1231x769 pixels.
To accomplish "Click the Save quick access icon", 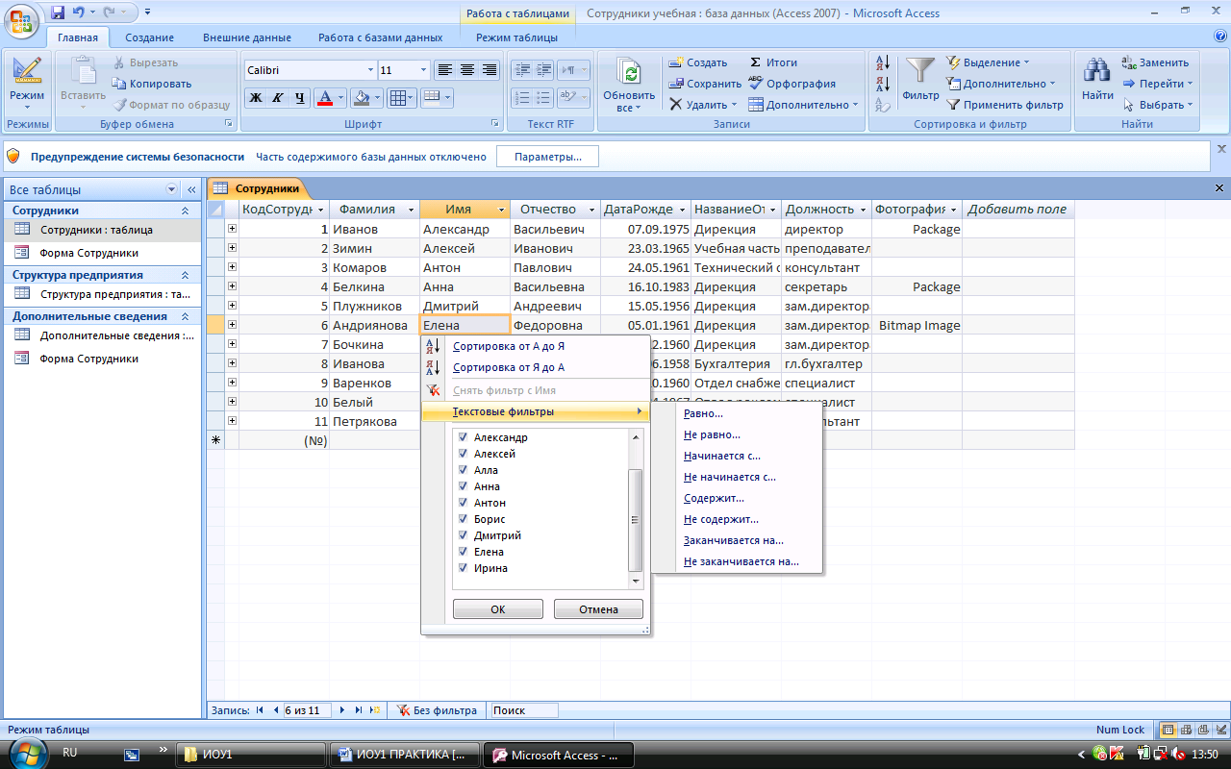I will coord(58,13).
